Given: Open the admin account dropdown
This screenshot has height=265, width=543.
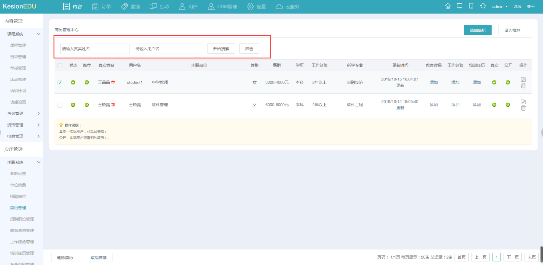Looking at the screenshot, I should 500,6.
